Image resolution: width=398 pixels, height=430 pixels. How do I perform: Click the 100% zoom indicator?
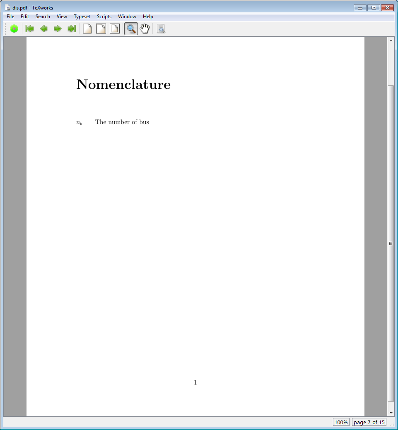(341, 422)
